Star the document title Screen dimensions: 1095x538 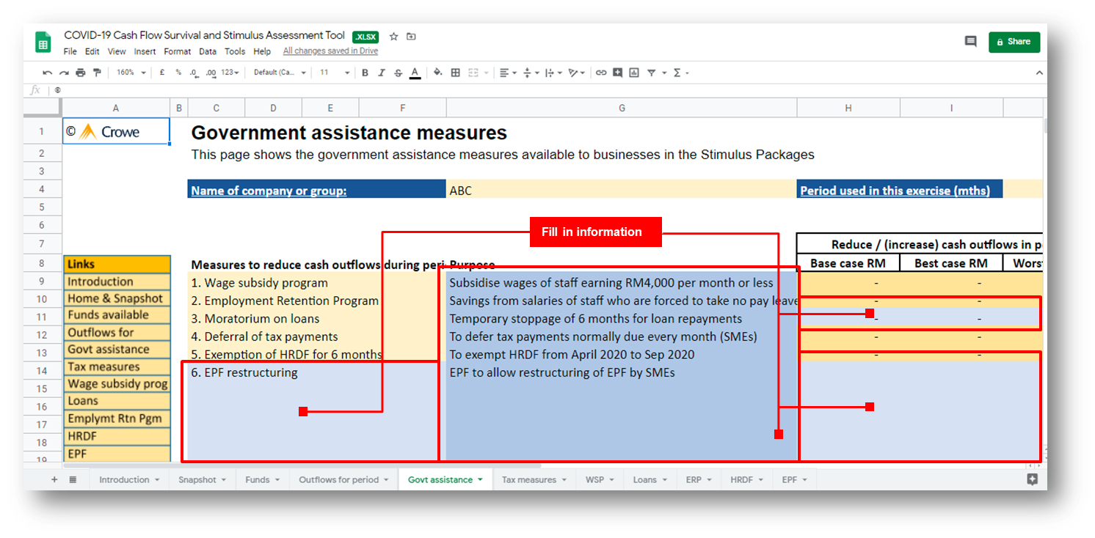click(394, 36)
